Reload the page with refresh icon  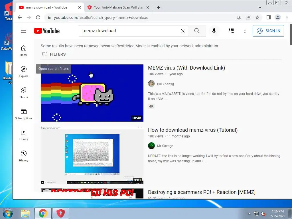[x=38, y=17]
